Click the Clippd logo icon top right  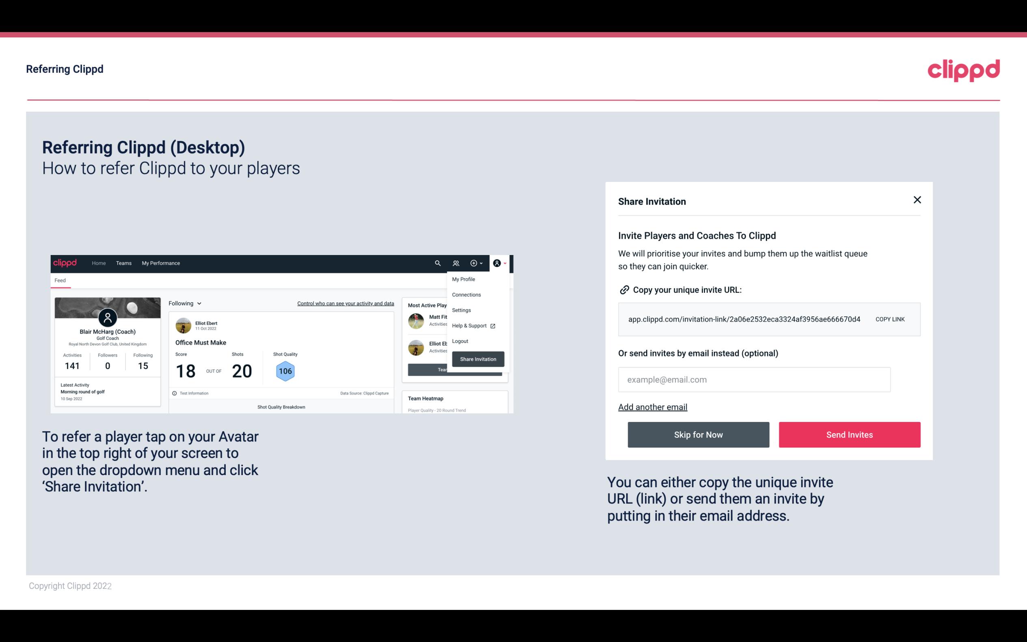963,70
